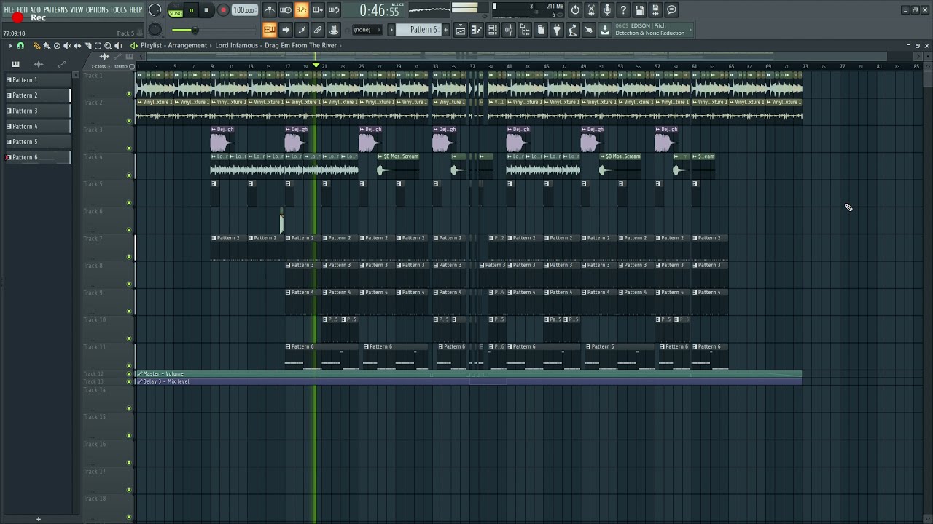Select the zoom magnifier tool
Image resolution: width=933 pixels, height=524 pixels.
pos(108,46)
